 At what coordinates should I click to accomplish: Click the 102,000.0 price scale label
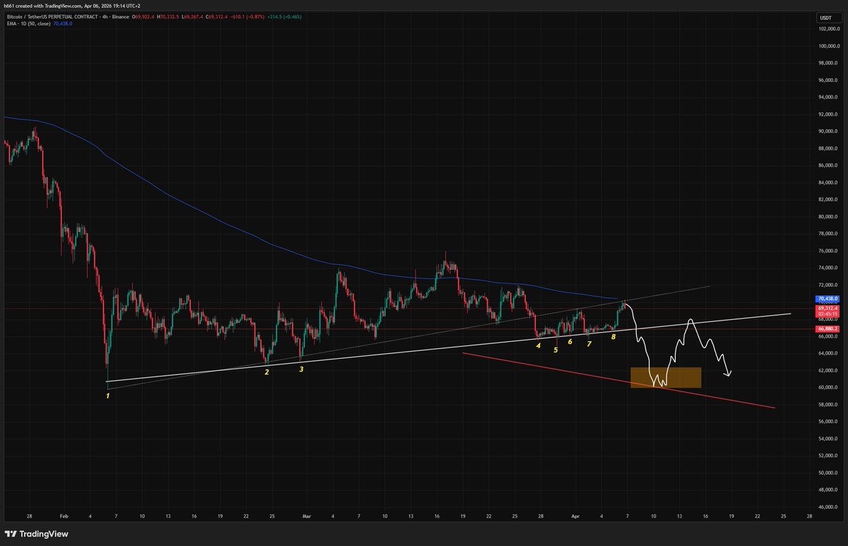click(x=828, y=29)
